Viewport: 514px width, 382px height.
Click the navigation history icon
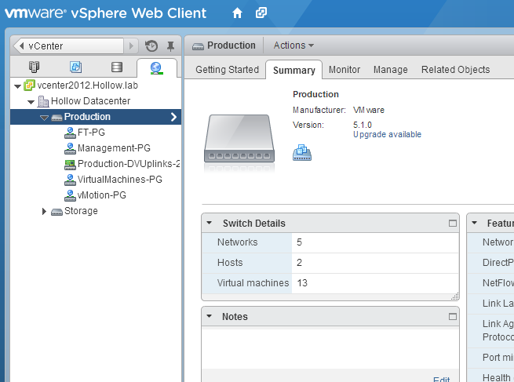151,46
